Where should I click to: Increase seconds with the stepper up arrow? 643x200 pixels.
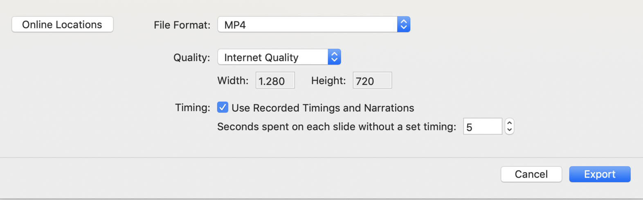click(509, 123)
